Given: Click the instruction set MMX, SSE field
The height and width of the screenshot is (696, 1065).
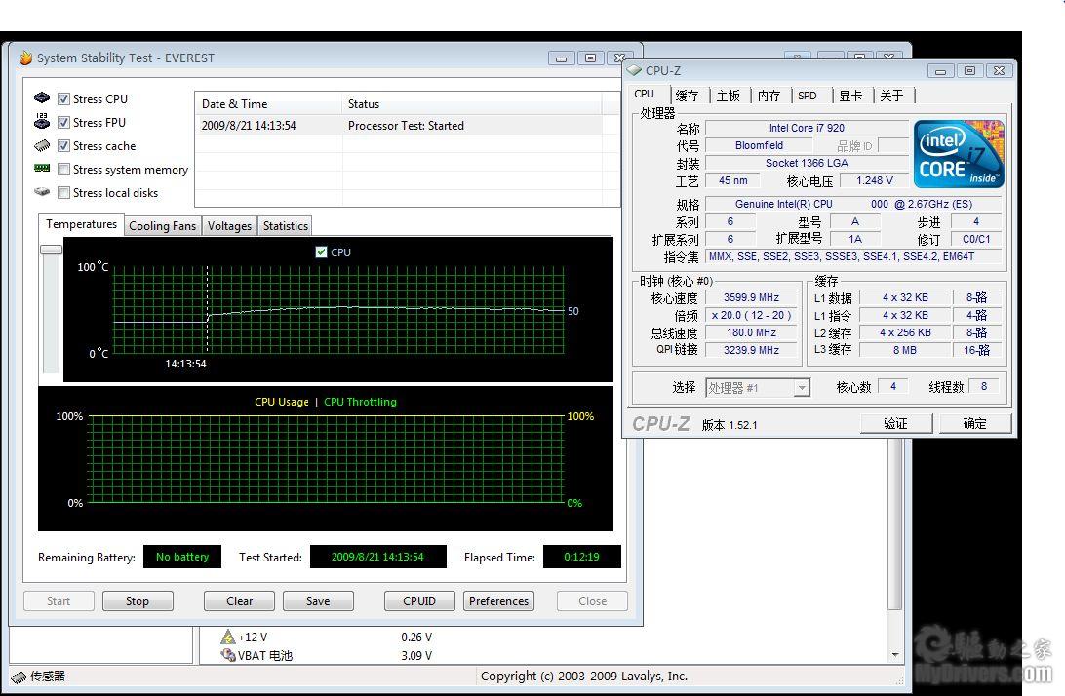Looking at the screenshot, I should [853, 256].
